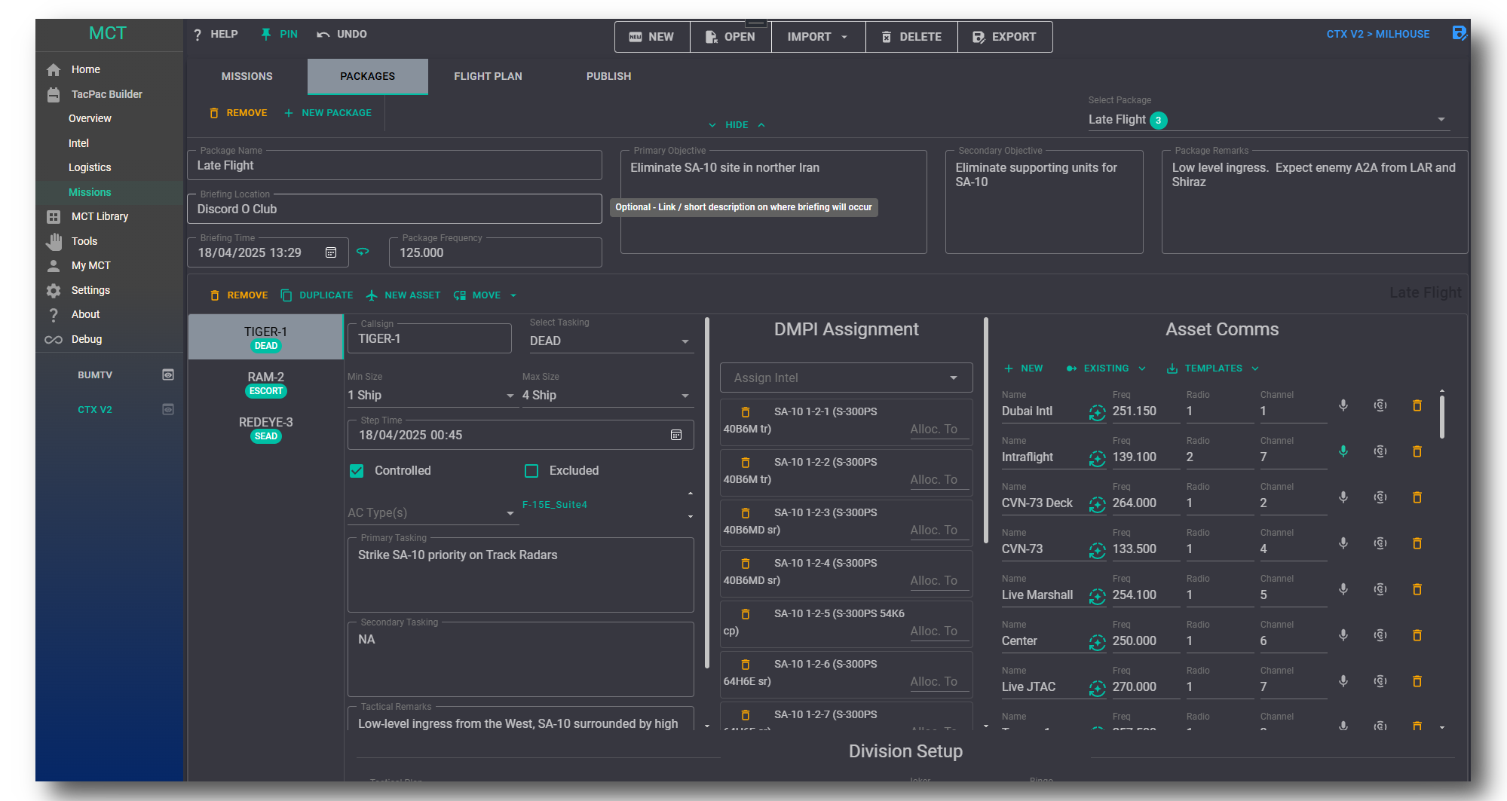Image resolution: width=1507 pixels, height=801 pixels.
Task: Click the sync icon beside Briefing Time
Action: tap(363, 252)
